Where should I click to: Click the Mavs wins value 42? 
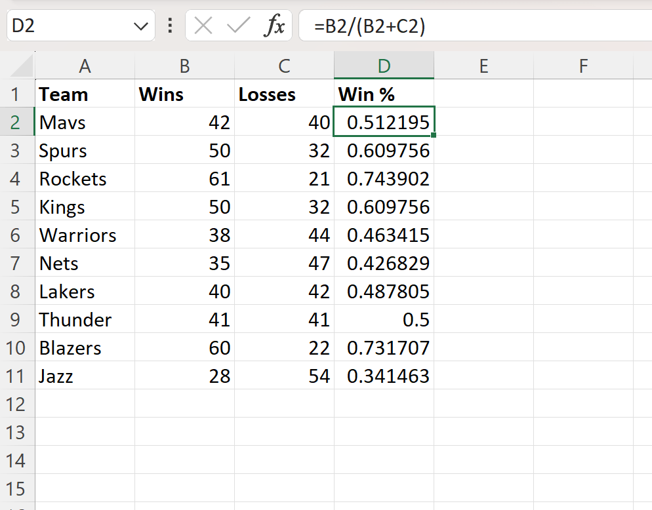(184, 122)
